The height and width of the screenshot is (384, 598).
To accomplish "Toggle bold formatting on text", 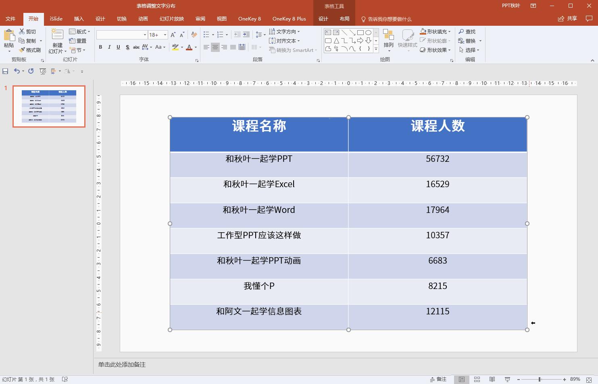I will click(x=100, y=47).
